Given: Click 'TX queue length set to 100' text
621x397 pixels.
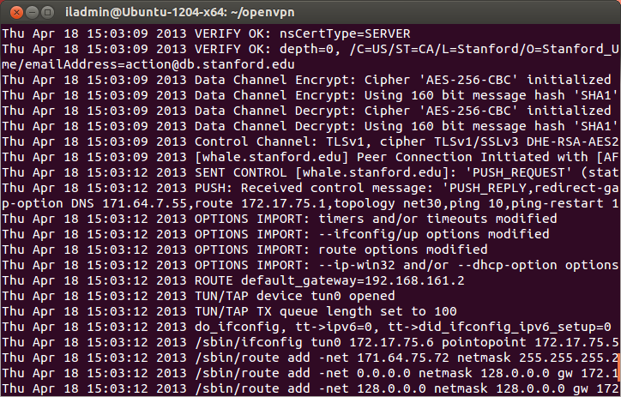Looking at the screenshot, I should [359, 311].
